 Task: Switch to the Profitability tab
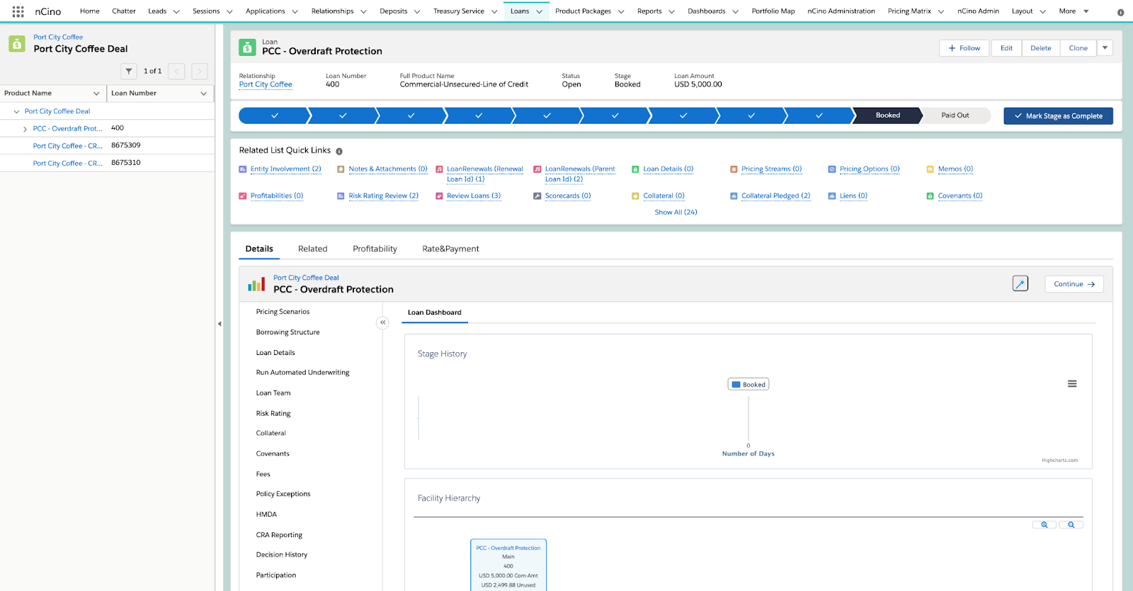pyautogui.click(x=375, y=249)
